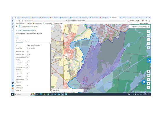Click the top icon in the browser's left sidebar
The height and width of the screenshot is (115, 162).
(13, 18)
